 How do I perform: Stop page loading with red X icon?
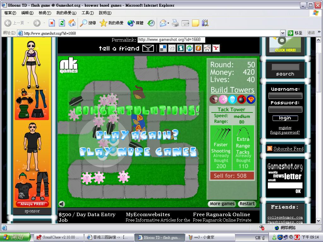coord(52,23)
